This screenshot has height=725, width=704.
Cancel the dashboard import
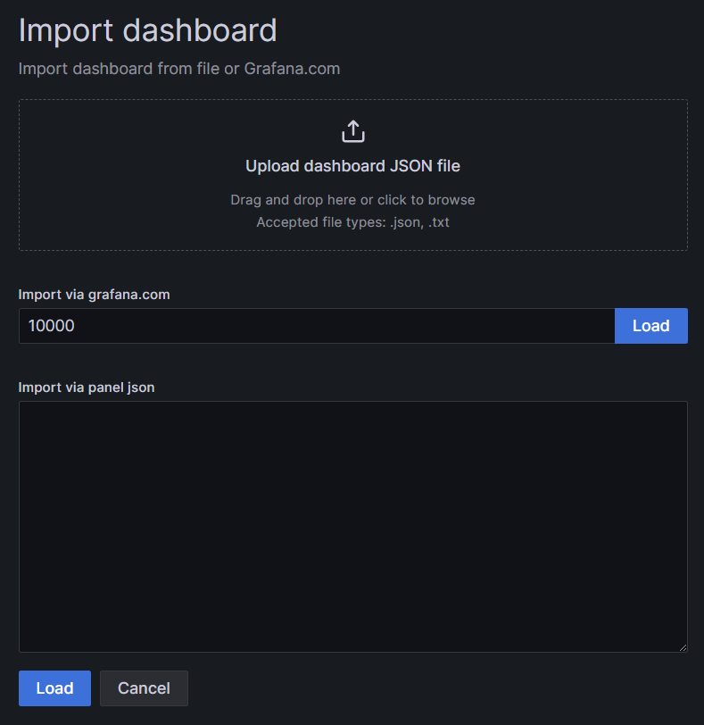click(144, 688)
